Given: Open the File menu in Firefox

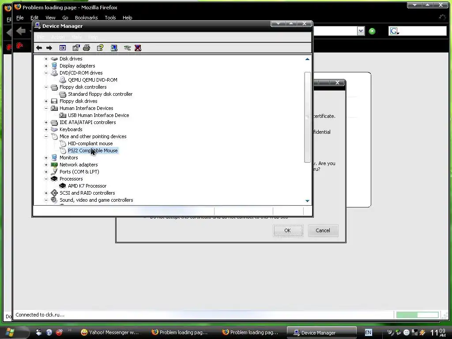Looking at the screenshot, I should coord(20,18).
